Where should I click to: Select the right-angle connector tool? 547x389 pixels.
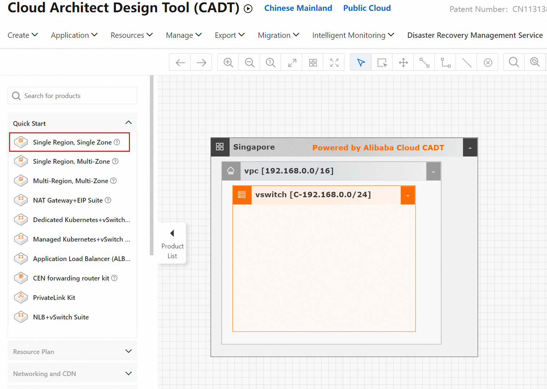point(446,62)
